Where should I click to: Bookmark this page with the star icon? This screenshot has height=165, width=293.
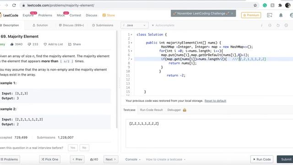click(x=255, y=5)
